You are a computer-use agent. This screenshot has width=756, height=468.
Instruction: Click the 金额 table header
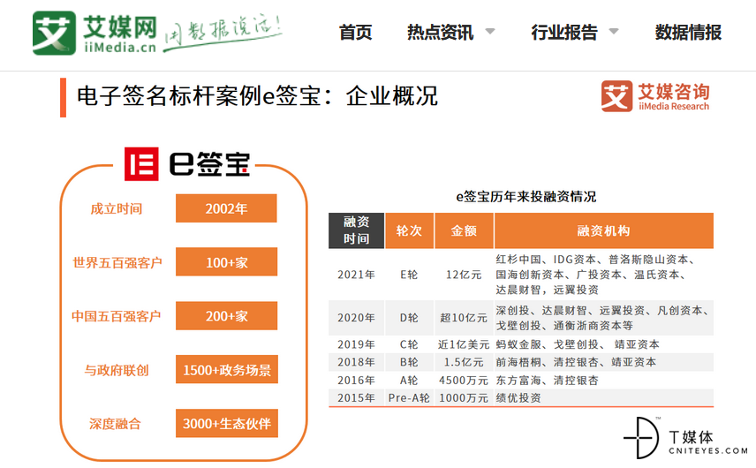tap(464, 230)
